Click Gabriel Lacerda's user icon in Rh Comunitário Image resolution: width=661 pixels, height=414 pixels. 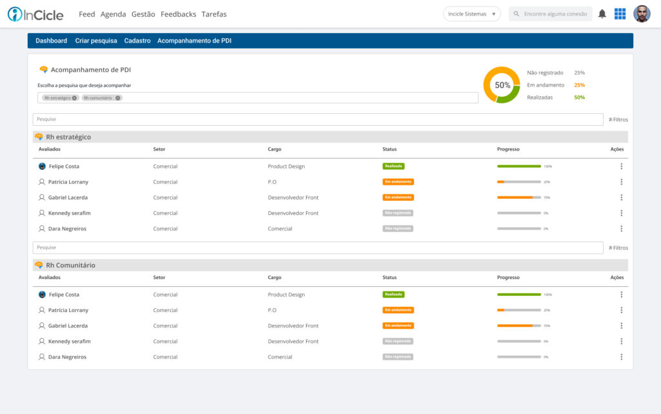coord(42,326)
